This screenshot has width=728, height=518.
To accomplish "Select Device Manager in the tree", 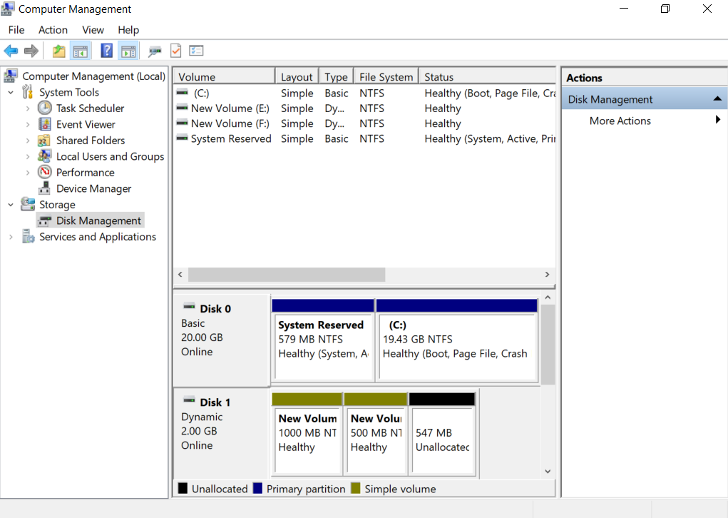I will click(x=94, y=188).
